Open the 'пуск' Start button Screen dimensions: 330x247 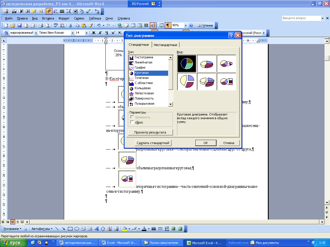[13, 243]
